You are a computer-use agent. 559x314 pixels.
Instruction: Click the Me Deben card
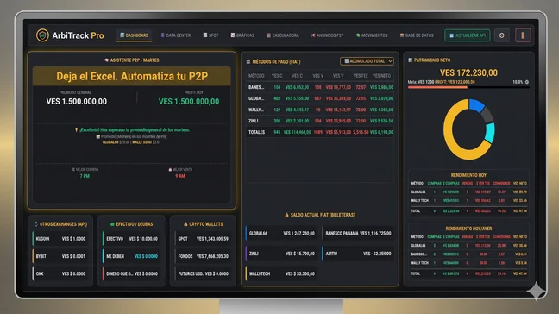131,256
